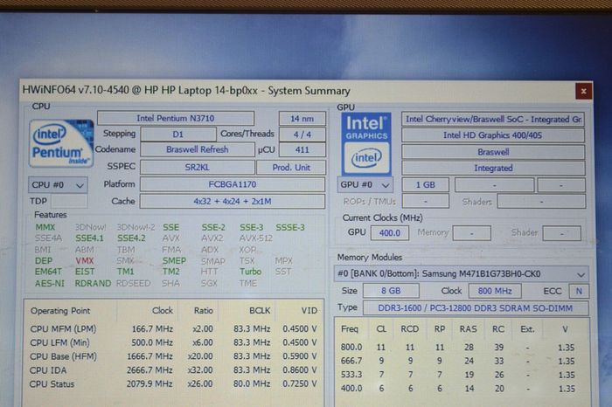Select the 533.3 memory timing row
612x407 pixels.
coord(458,375)
